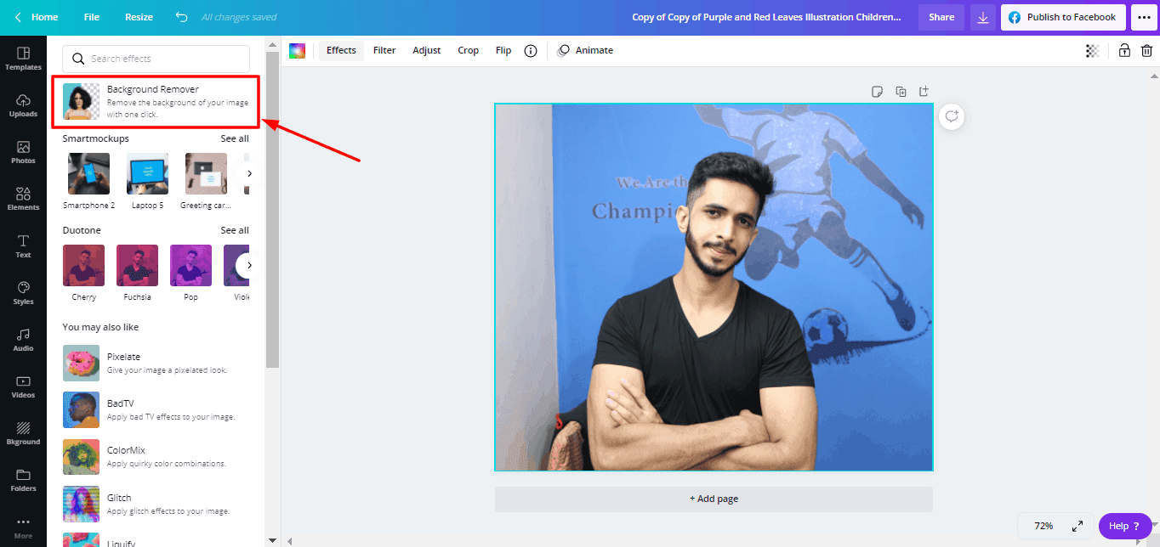The width and height of the screenshot is (1160, 547).
Task: Toggle fullscreen presentation mode icon
Action: click(1077, 526)
